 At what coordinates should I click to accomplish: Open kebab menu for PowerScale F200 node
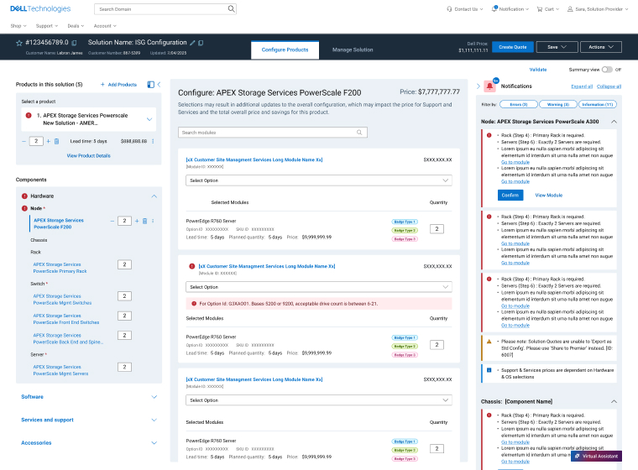click(x=153, y=221)
